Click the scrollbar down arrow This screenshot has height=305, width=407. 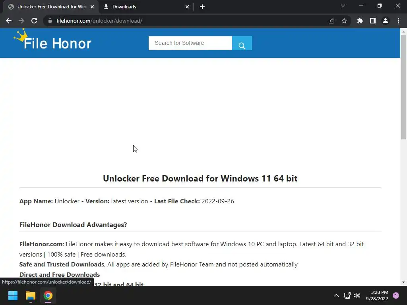point(403,282)
